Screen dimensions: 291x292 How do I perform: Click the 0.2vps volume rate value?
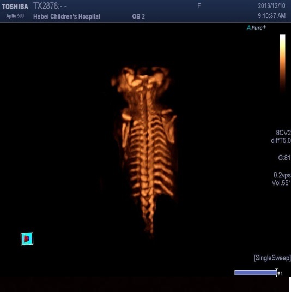pos(282,175)
